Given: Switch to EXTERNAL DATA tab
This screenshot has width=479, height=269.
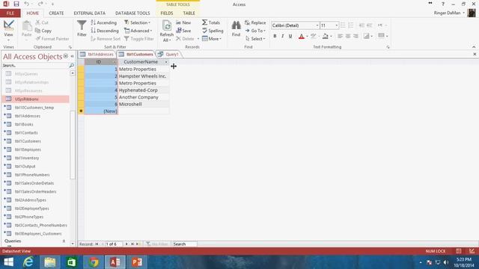Looking at the screenshot, I should click(x=90, y=13).
